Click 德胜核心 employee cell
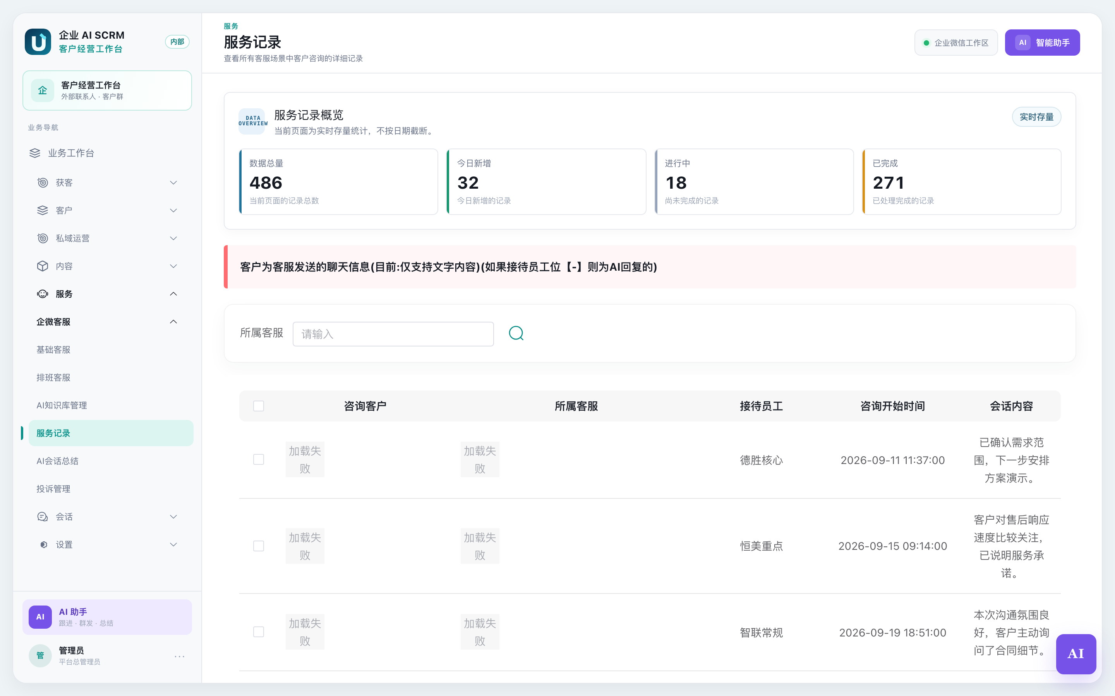1115x696 pixels. (x=761, y=460)
